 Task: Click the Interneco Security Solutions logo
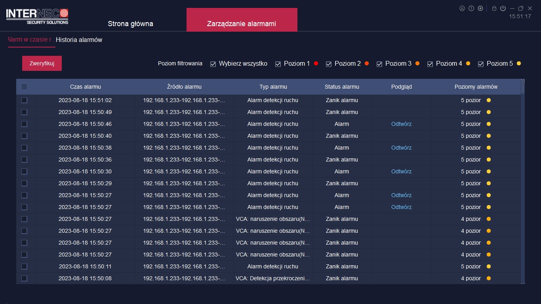tap(37, 16)
